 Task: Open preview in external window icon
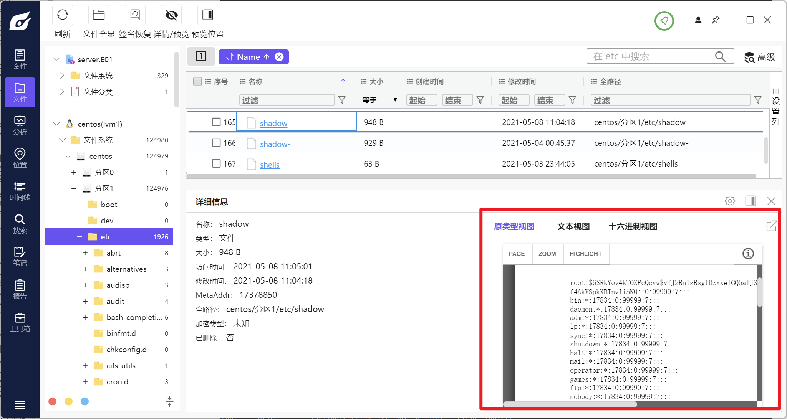pos(772,226)
